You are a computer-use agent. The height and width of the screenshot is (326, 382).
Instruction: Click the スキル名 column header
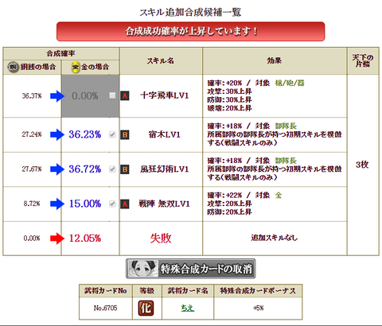point(161,61)
